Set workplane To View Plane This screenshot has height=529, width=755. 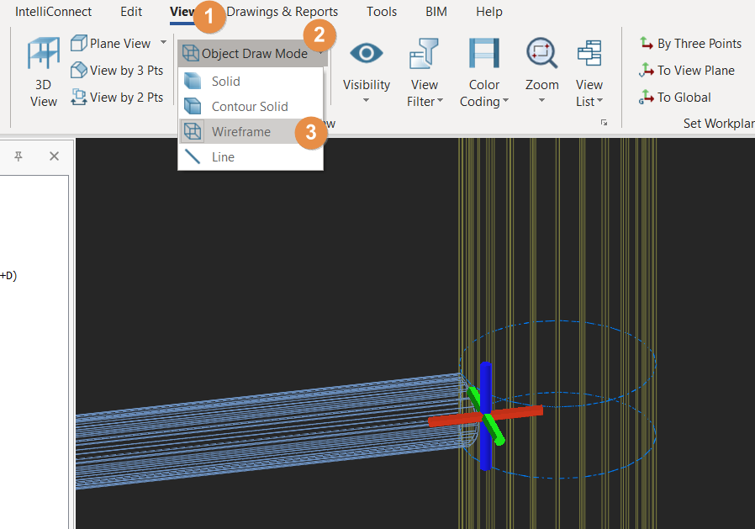[687, 71]
